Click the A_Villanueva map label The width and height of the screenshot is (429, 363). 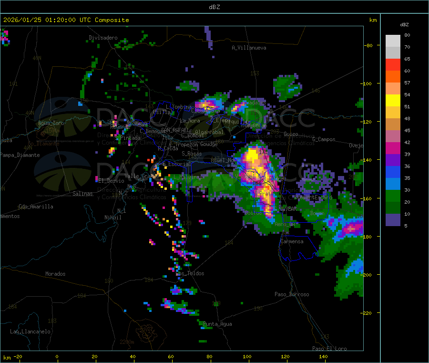click(x=249, y=48)
